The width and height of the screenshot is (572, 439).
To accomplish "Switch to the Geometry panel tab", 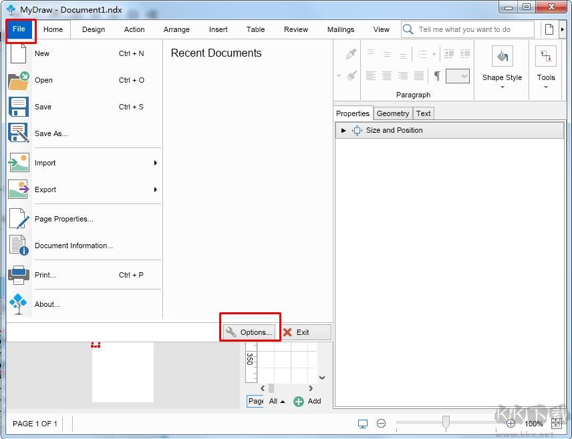I will coord(393,113).
